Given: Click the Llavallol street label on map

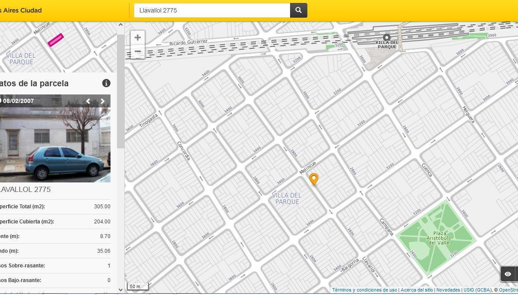Looking at the screenshot, I should click(x=369, y=265).
